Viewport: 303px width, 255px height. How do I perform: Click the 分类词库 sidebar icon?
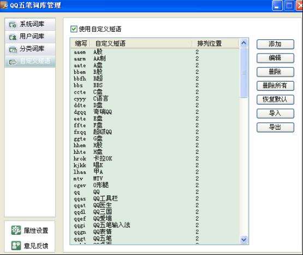(x=13, y=50)
